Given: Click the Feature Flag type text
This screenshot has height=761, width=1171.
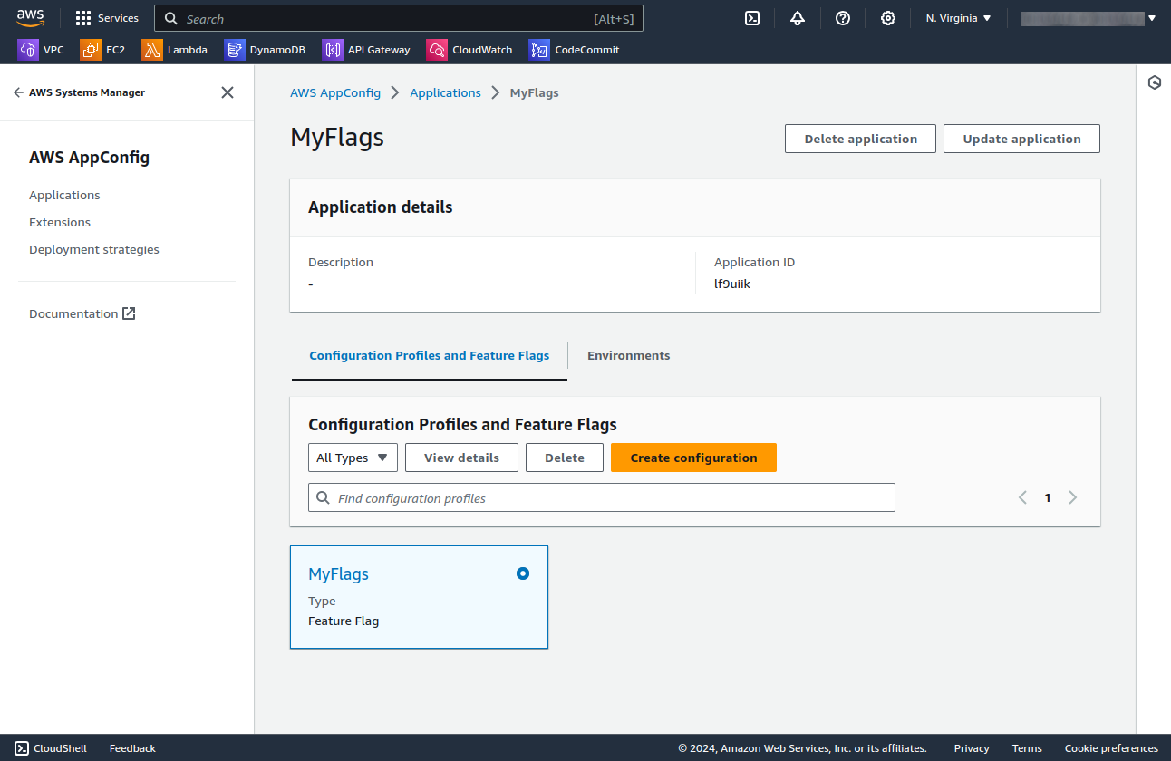Looking at the screenshot, I should coord(344,621).
